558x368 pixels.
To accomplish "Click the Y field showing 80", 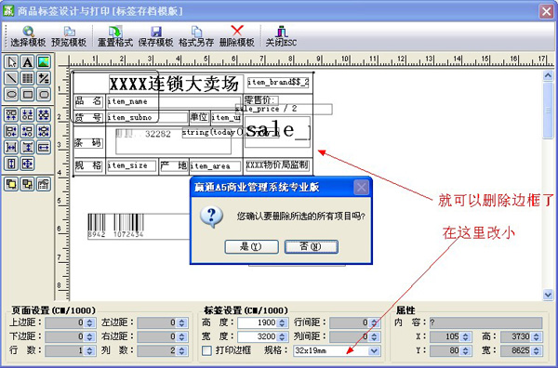I will point(450,350).
